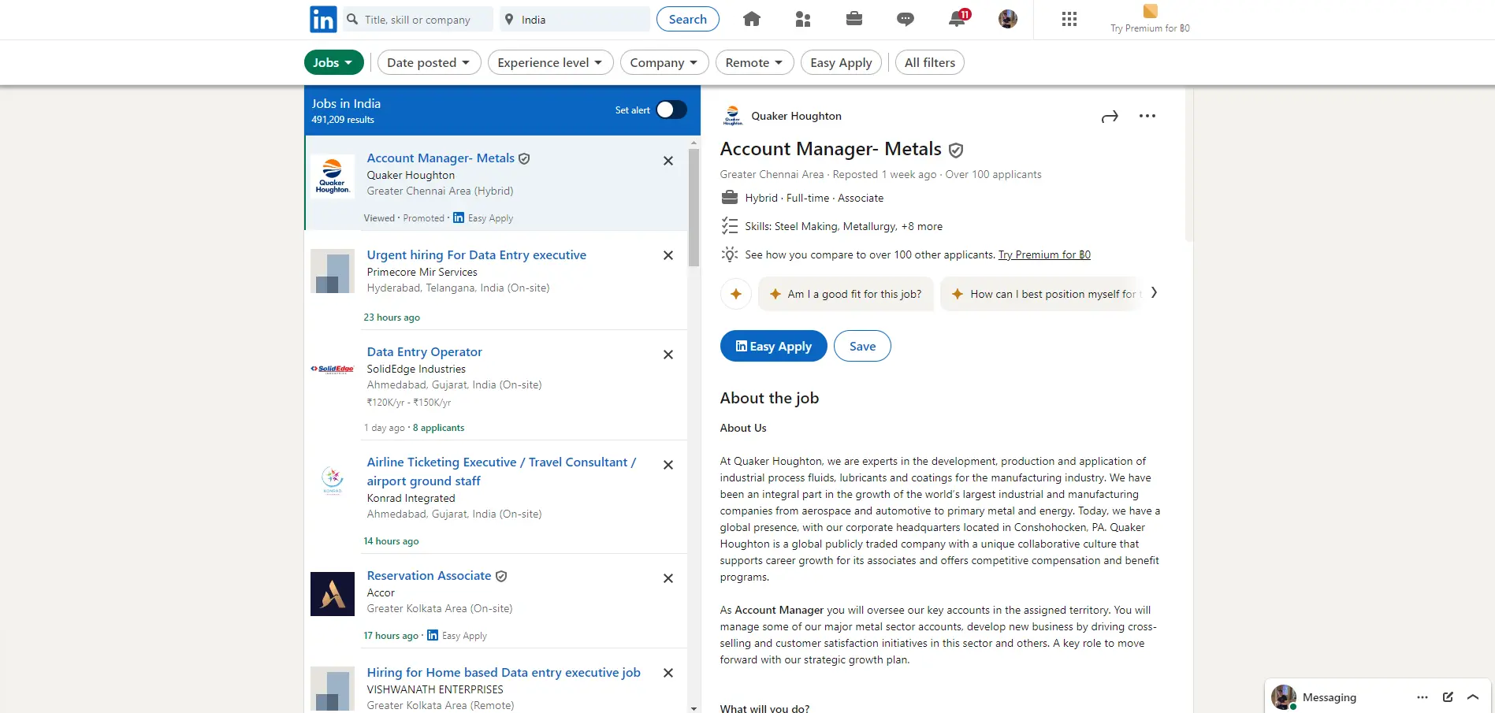
Task: Dismiss the Urgent hiring Data Entry job
Action: 668,255
